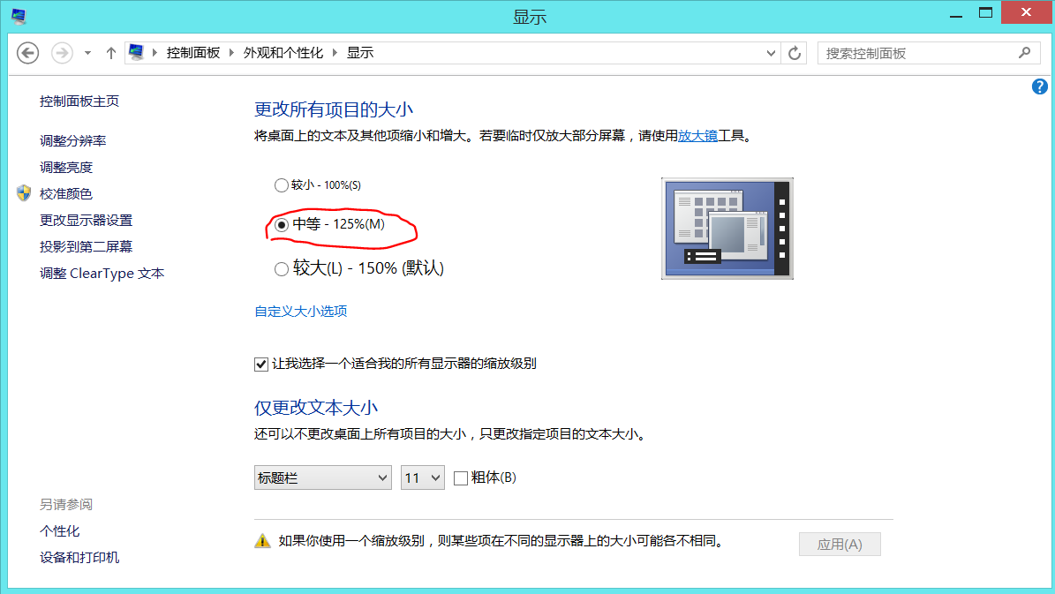1055x594 pixels.
Task: Open the 调整 ClearType 文本 link
Action: [x=102, y=273]
